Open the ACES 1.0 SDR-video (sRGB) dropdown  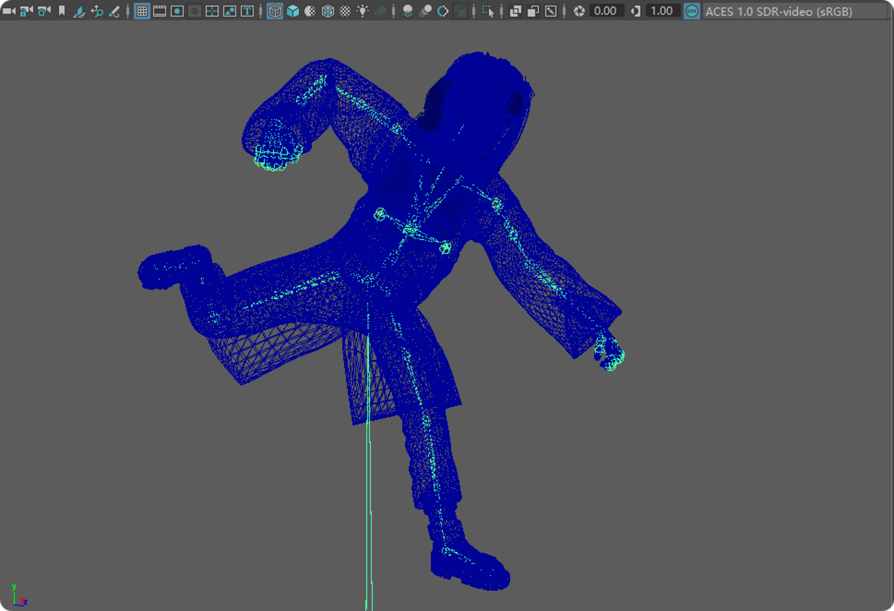pos(796,11)
